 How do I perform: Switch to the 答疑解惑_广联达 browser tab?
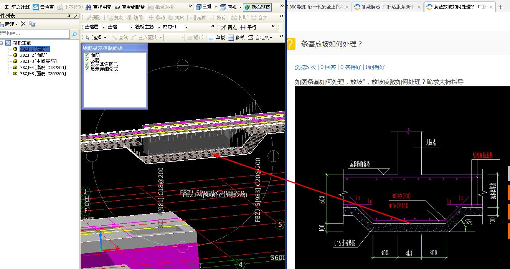pyautogui.click(x=388, y=7)
